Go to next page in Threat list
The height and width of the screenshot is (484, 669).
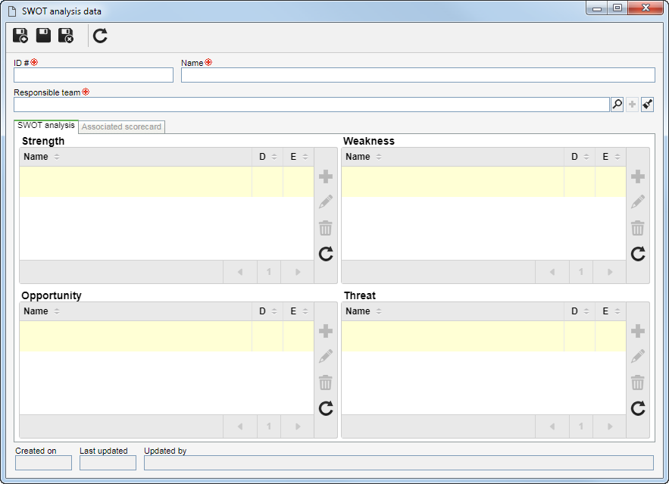coord(610,426)
